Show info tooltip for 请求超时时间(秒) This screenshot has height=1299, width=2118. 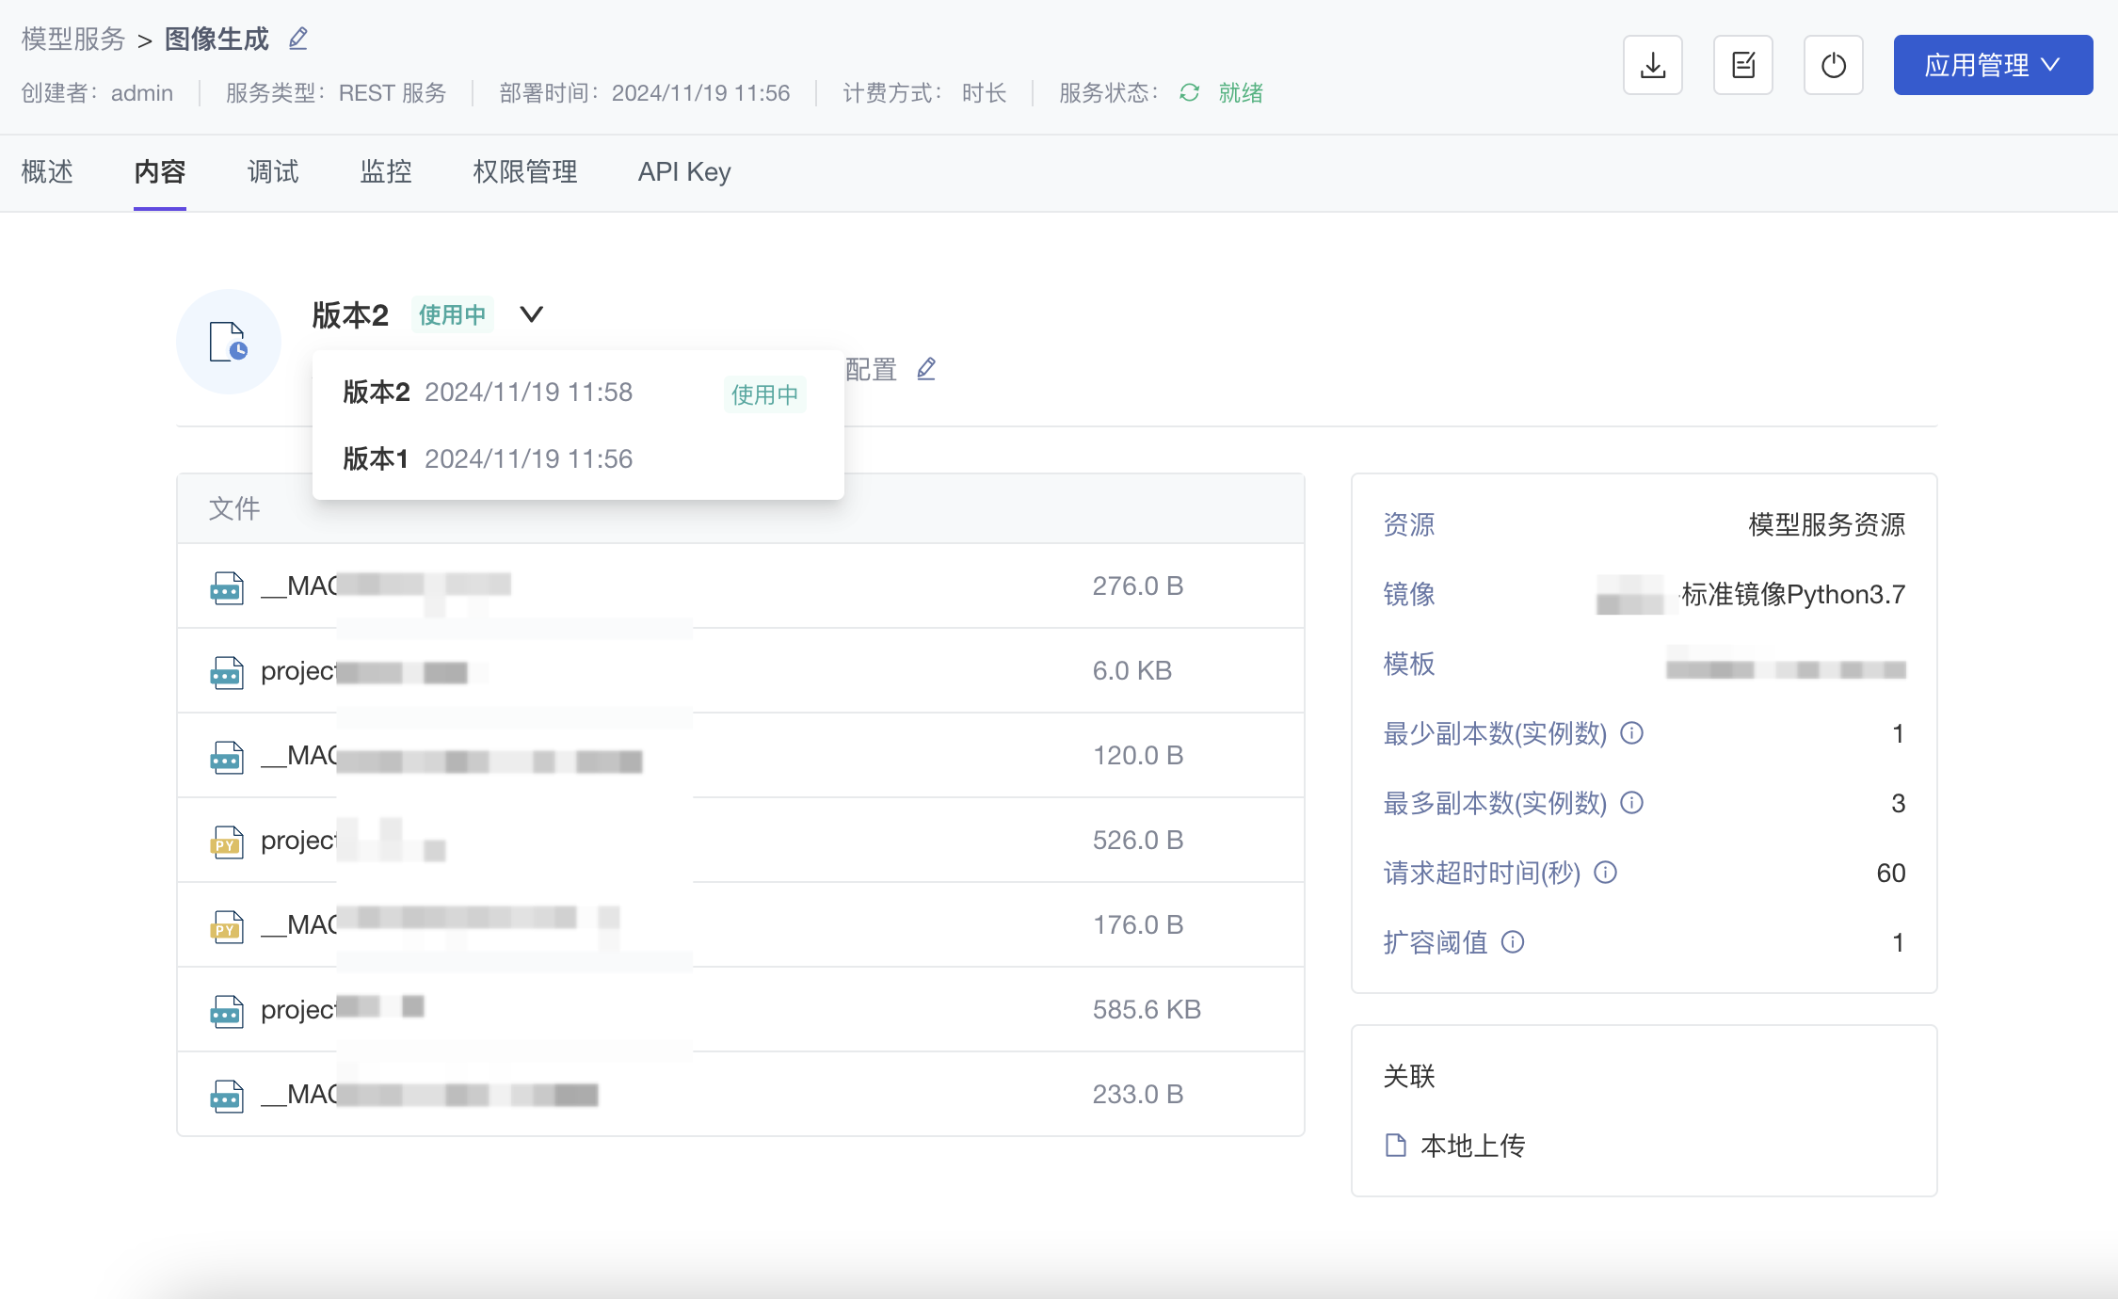coord(1606,872)
